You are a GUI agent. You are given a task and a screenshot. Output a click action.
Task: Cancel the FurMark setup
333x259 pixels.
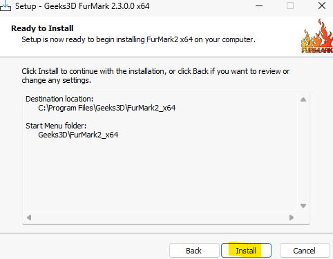coord(305,251)
